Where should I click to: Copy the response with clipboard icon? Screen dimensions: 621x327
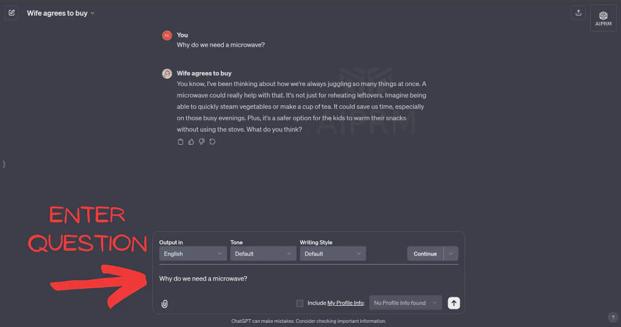tap(181, 142)
